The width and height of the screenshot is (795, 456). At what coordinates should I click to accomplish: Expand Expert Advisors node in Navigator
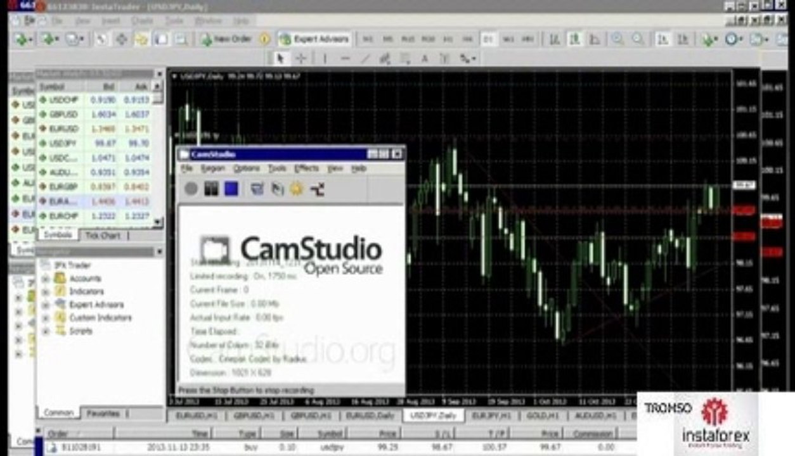(x=46, y=305)
